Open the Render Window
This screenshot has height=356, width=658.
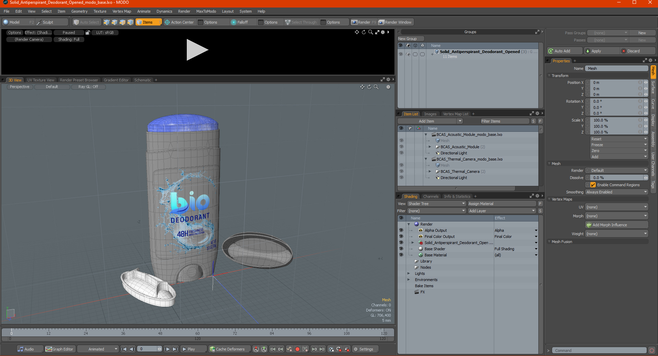tap(395, 22)
